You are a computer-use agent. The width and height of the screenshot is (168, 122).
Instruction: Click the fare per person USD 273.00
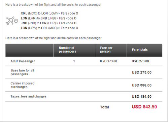click(x=108, y=61)
